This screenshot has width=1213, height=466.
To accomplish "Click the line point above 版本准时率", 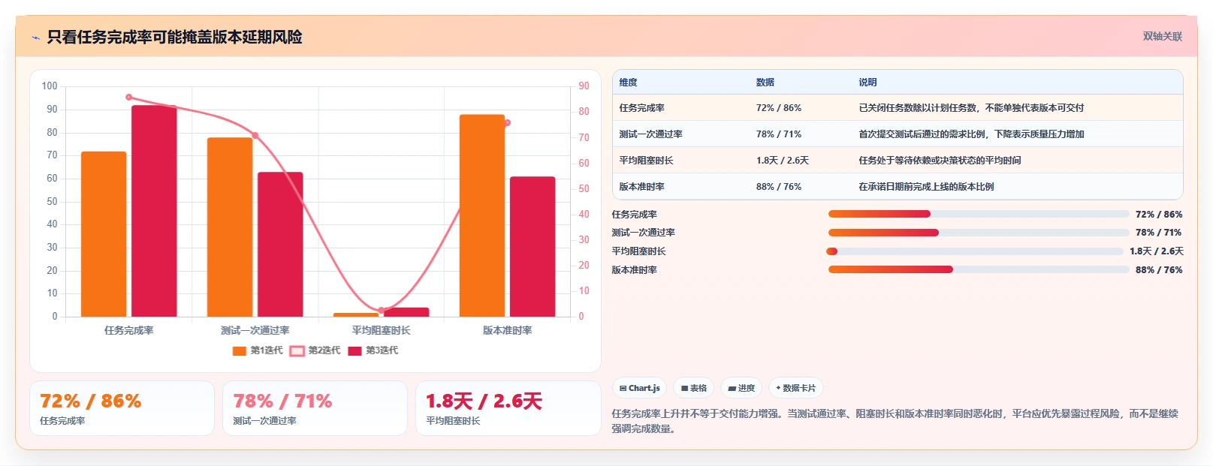I will click(508, 123).
